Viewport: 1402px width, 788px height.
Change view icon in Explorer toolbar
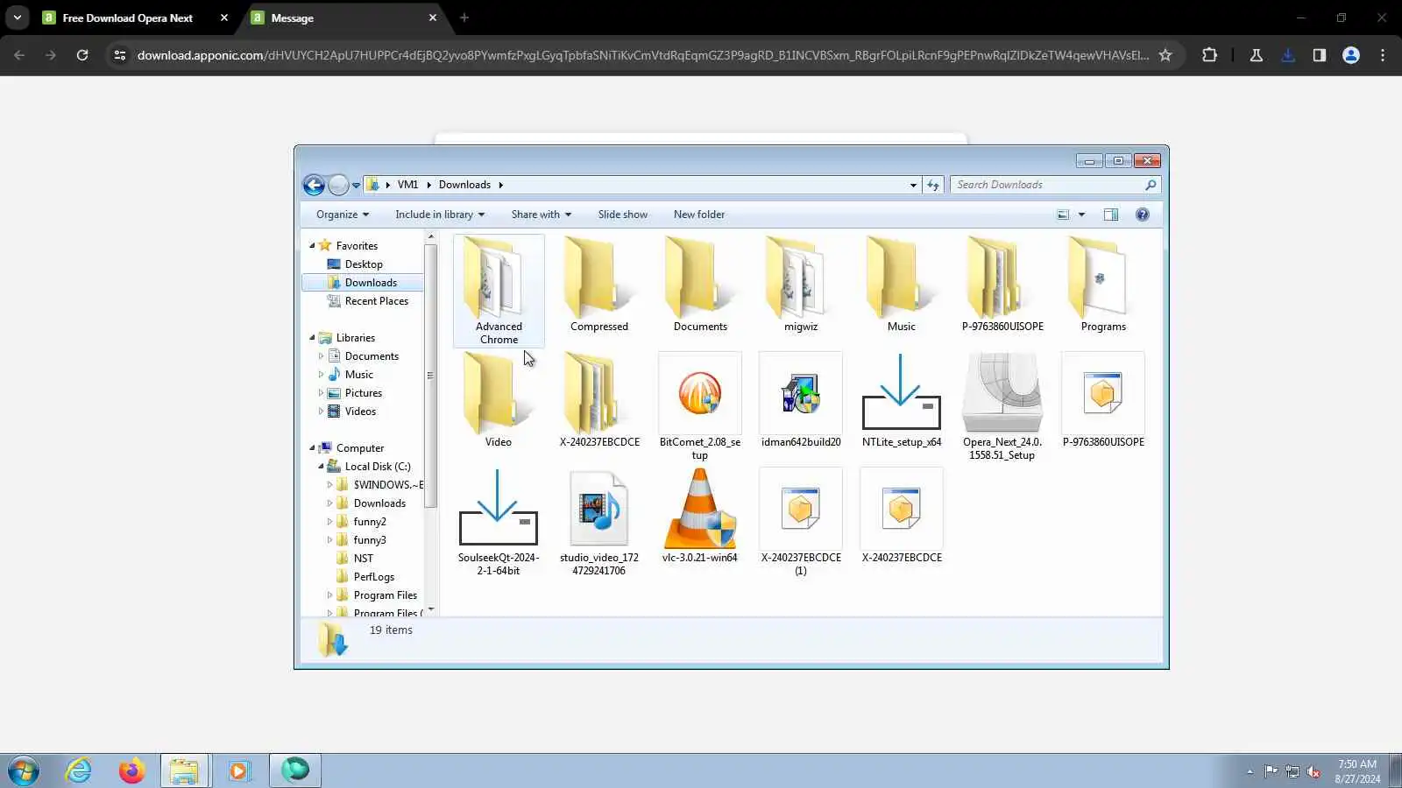point(1063,215)
